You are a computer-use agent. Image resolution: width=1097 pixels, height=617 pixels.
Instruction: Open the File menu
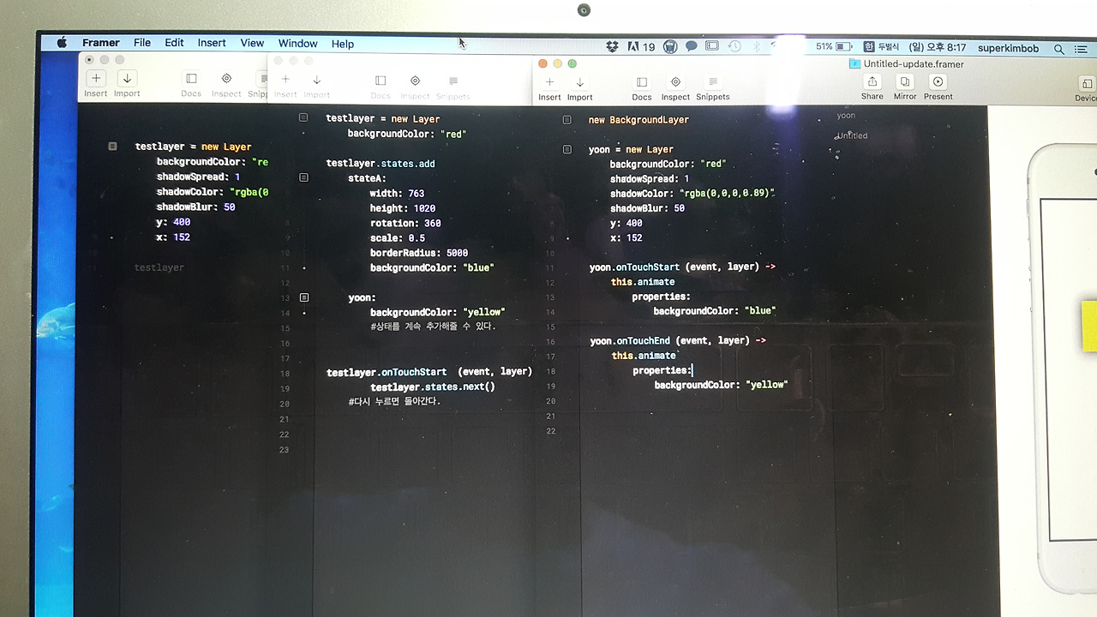click(x=142, y=43)
